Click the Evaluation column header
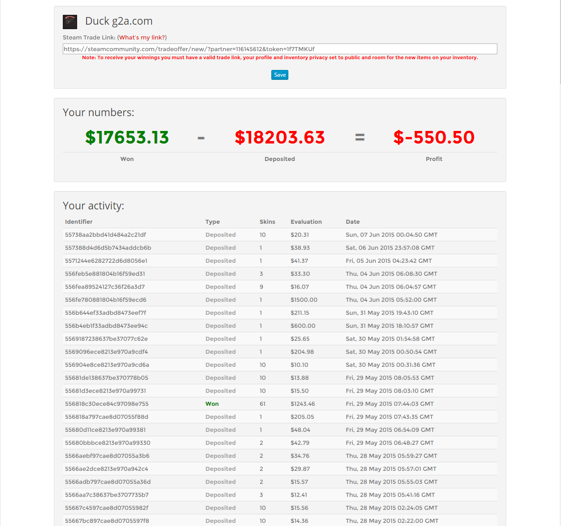 306,222
